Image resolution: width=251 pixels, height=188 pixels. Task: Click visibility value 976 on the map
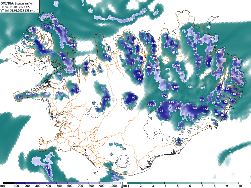203,88
